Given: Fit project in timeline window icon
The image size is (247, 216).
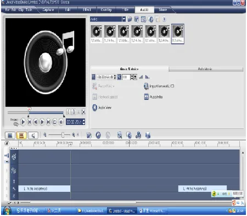Looking at the screenshot, I should (x=78, y=135).
